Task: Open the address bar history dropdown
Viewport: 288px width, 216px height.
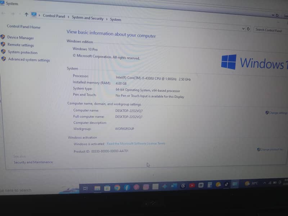Action: pyautogui.click(x=243, y=28)
